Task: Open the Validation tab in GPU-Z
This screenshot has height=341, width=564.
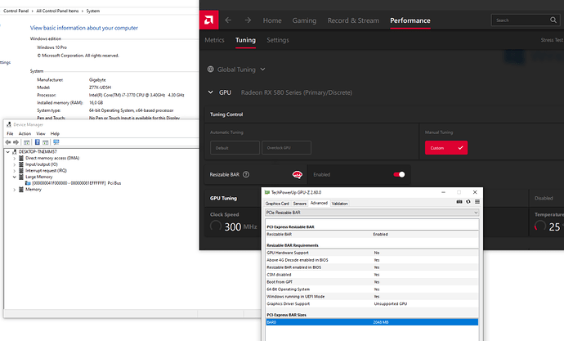Action: tap(339, 204)
